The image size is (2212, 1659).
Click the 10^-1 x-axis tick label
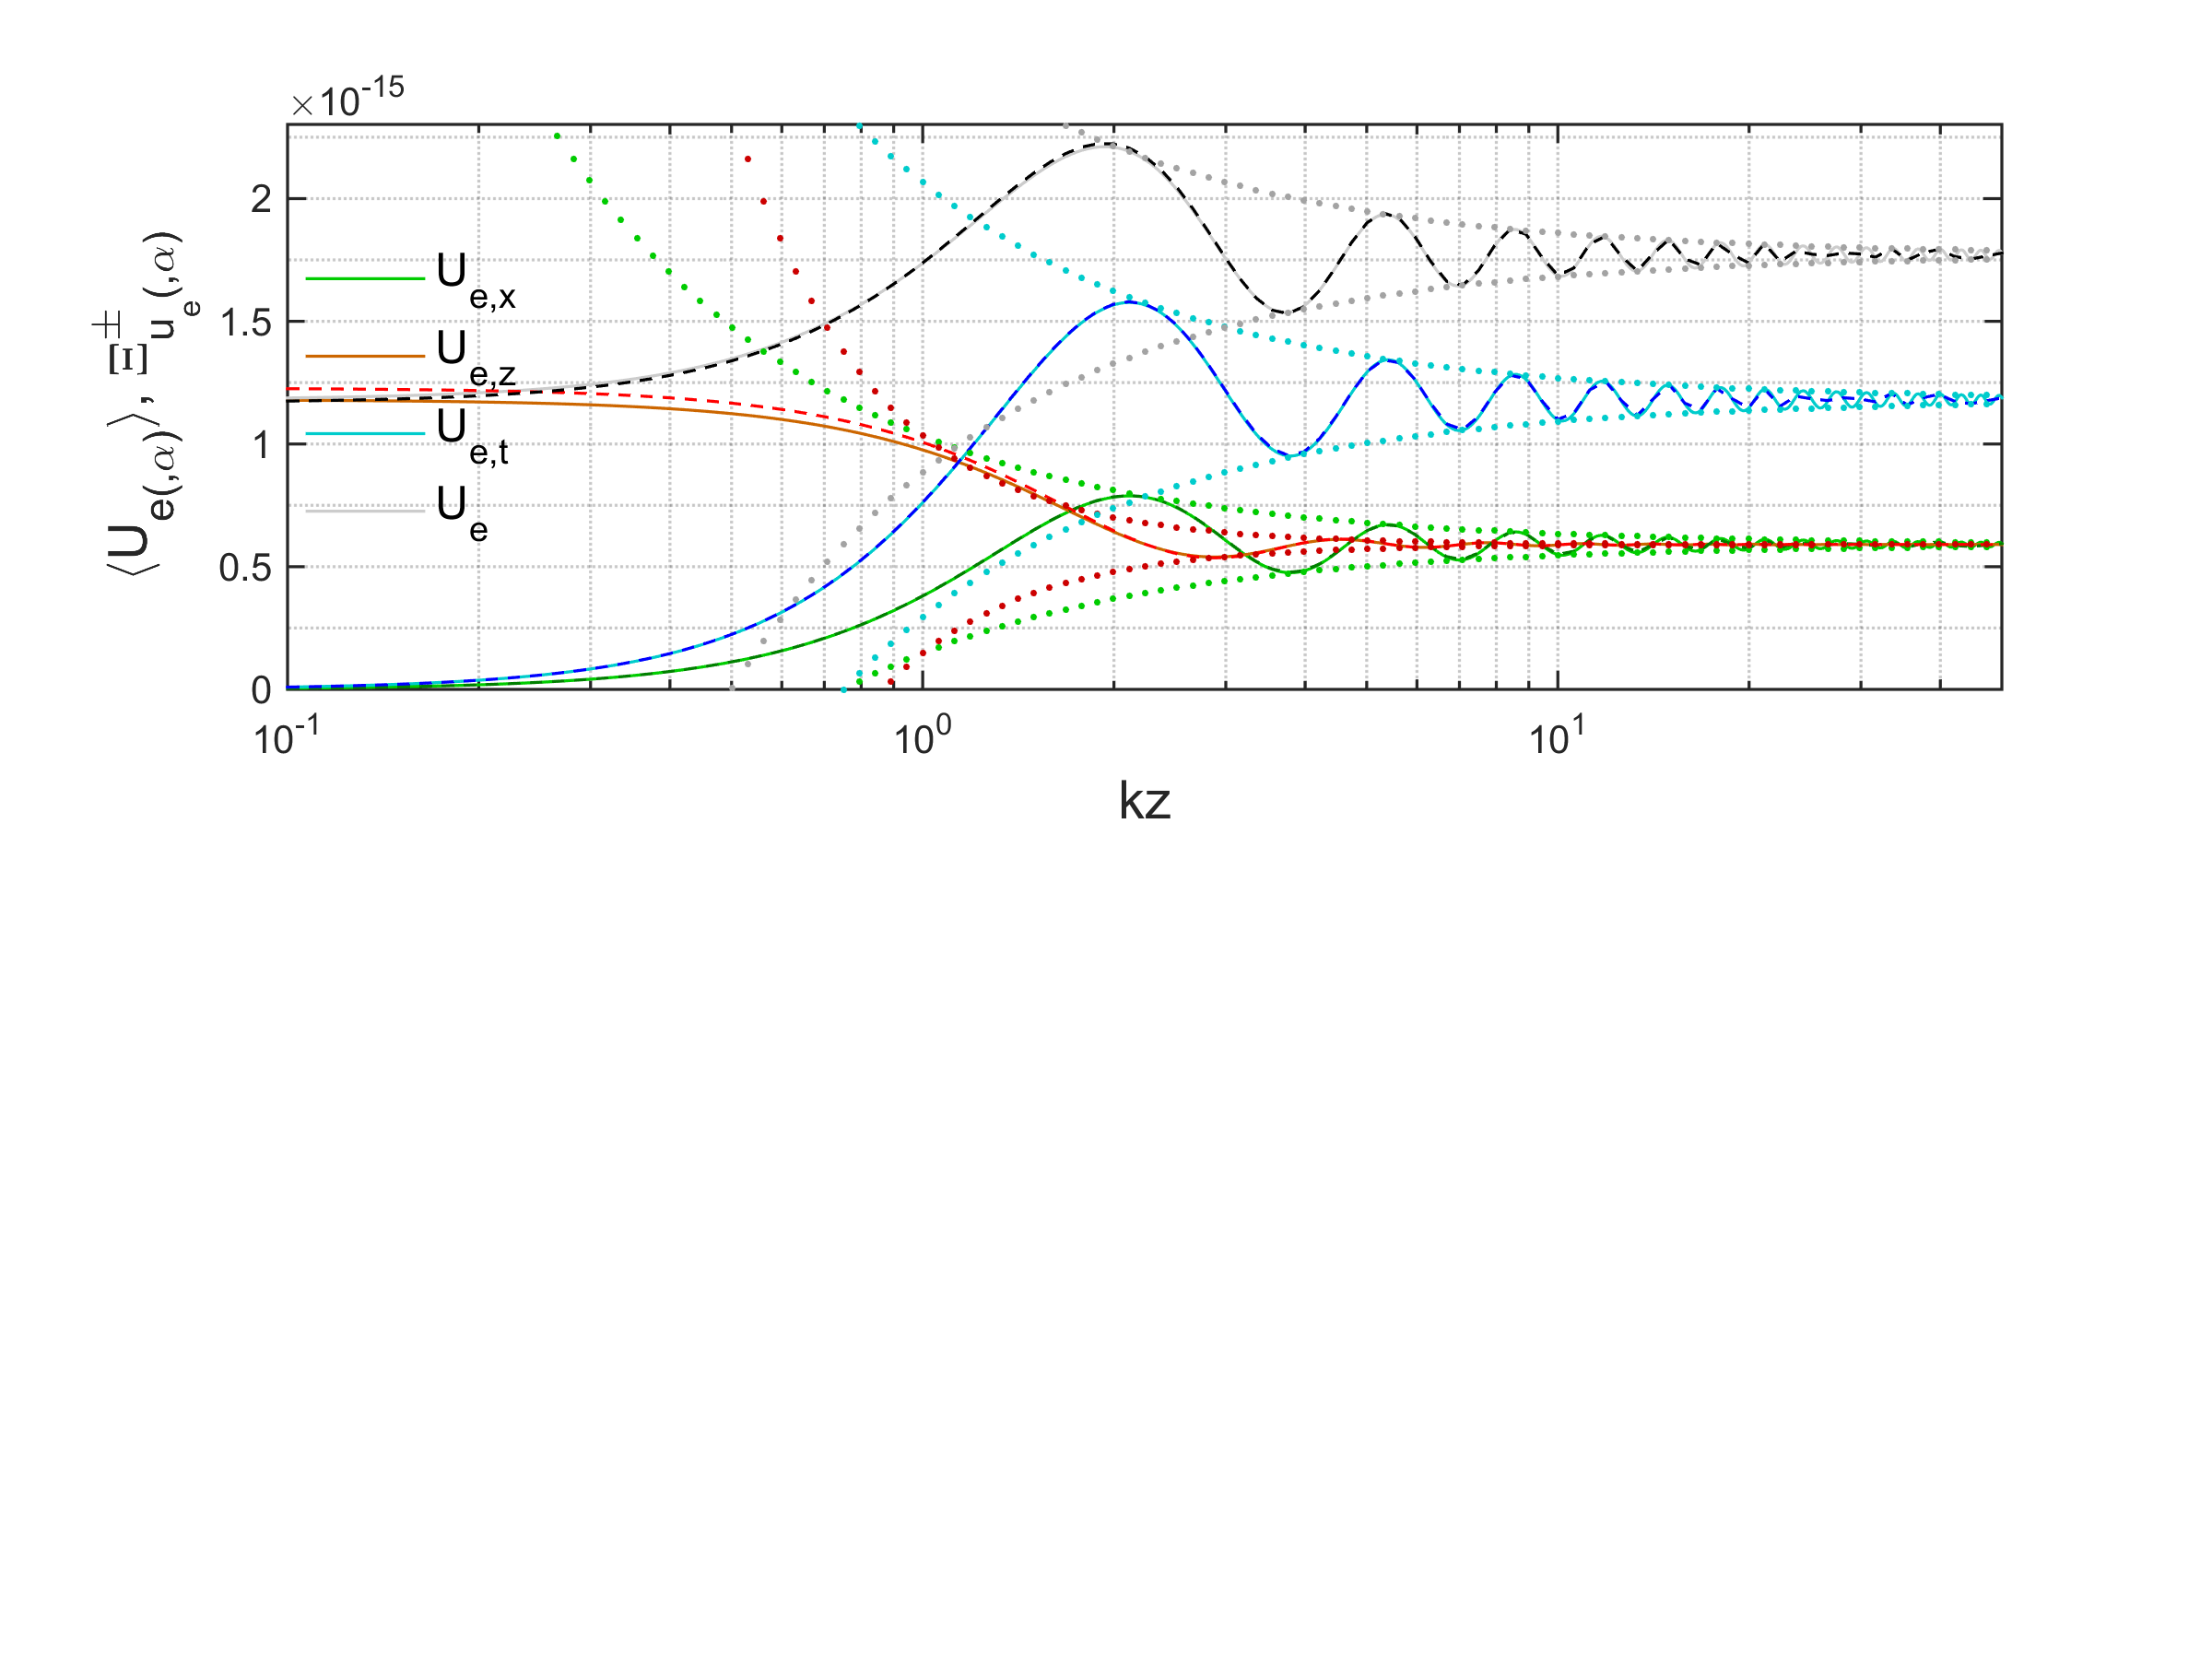coord(285,738)
